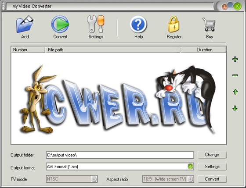The image size is (246, 188).
Task: Click the Settings button beside Output format
Action: click(212, 167)
